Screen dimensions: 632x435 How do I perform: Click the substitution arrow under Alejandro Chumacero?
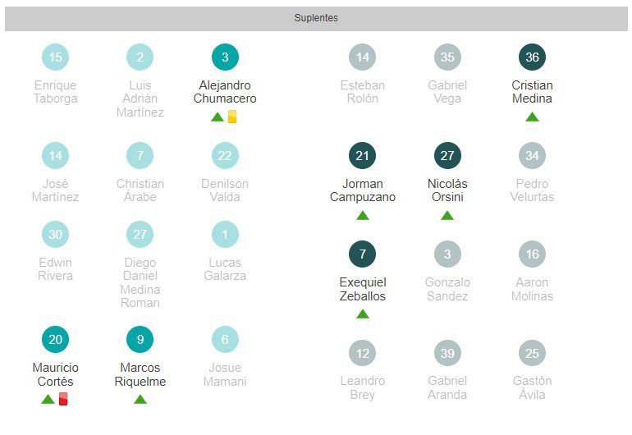pyautogui.click(x=218, y=117)
